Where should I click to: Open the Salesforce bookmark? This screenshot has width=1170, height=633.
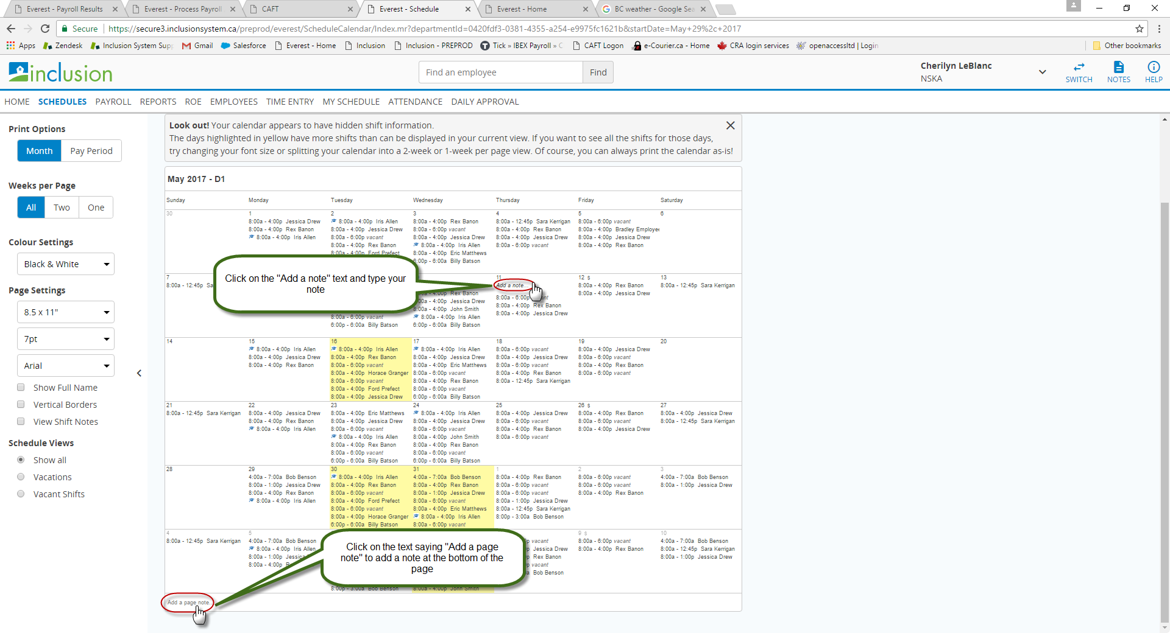tap(243, 46)
